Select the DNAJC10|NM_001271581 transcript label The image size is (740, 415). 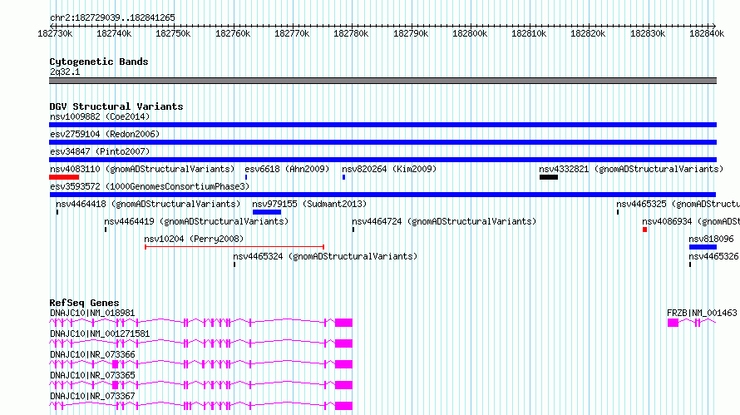click(x=100, y=333)
